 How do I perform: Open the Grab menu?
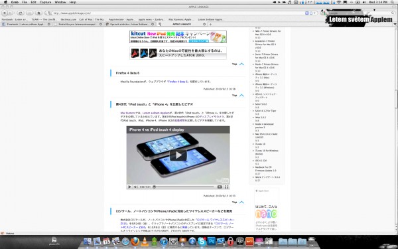click(x=15, y=2)
